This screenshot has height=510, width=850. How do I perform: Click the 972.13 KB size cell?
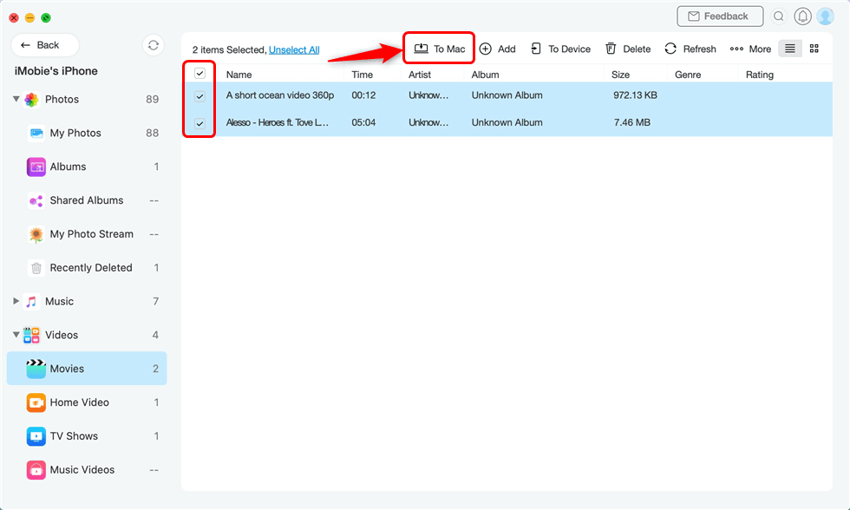click(635, 95)
